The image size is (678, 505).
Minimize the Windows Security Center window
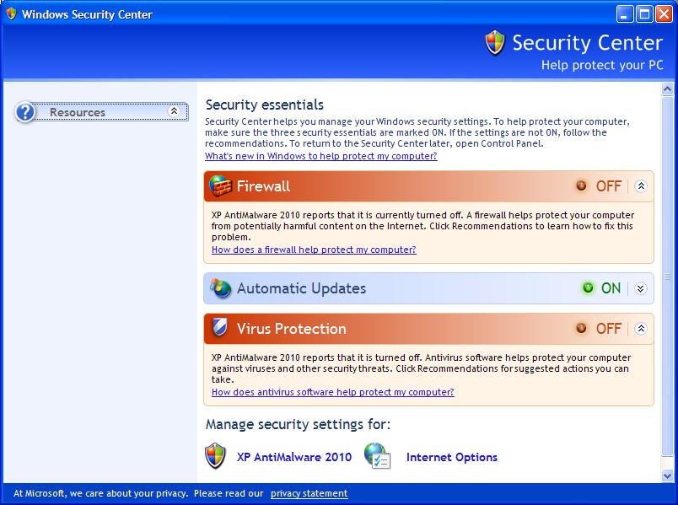click(x=624, y=14)
